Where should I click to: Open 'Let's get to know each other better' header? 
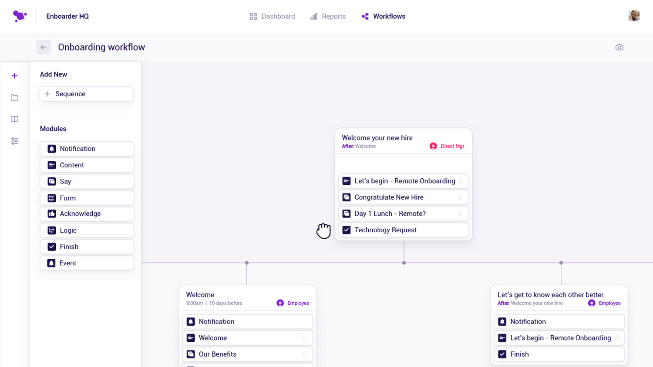click(559, 298)
